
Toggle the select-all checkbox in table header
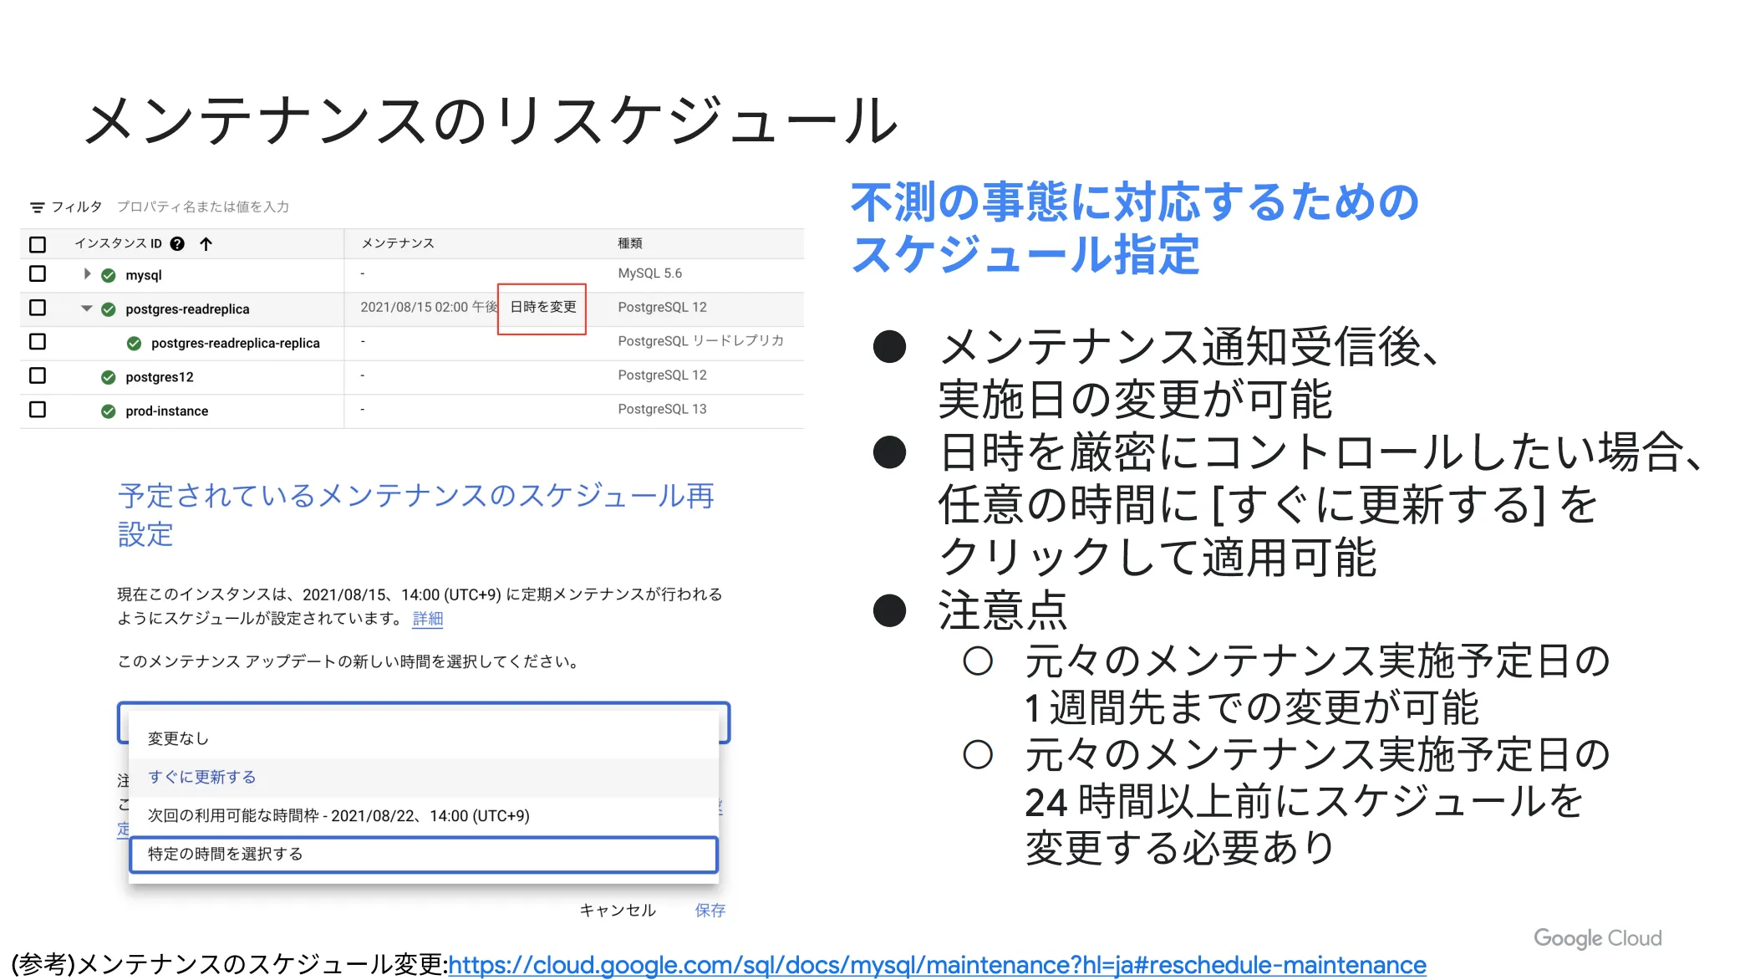click(x=38, y=244)
